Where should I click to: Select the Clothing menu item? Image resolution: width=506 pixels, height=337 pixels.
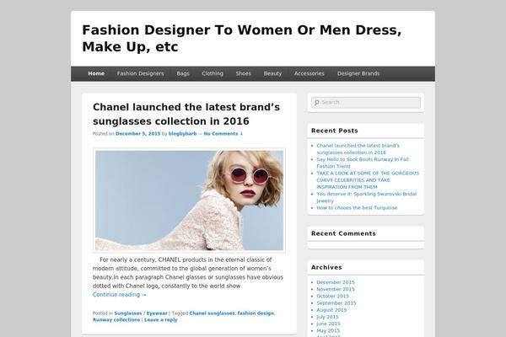coord(213,73)
